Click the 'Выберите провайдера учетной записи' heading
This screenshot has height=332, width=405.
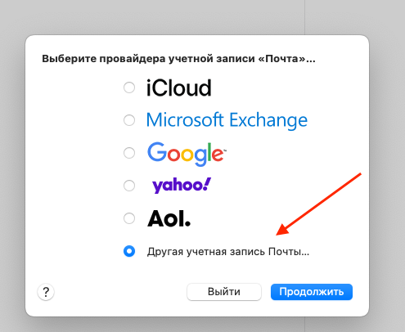178,59
